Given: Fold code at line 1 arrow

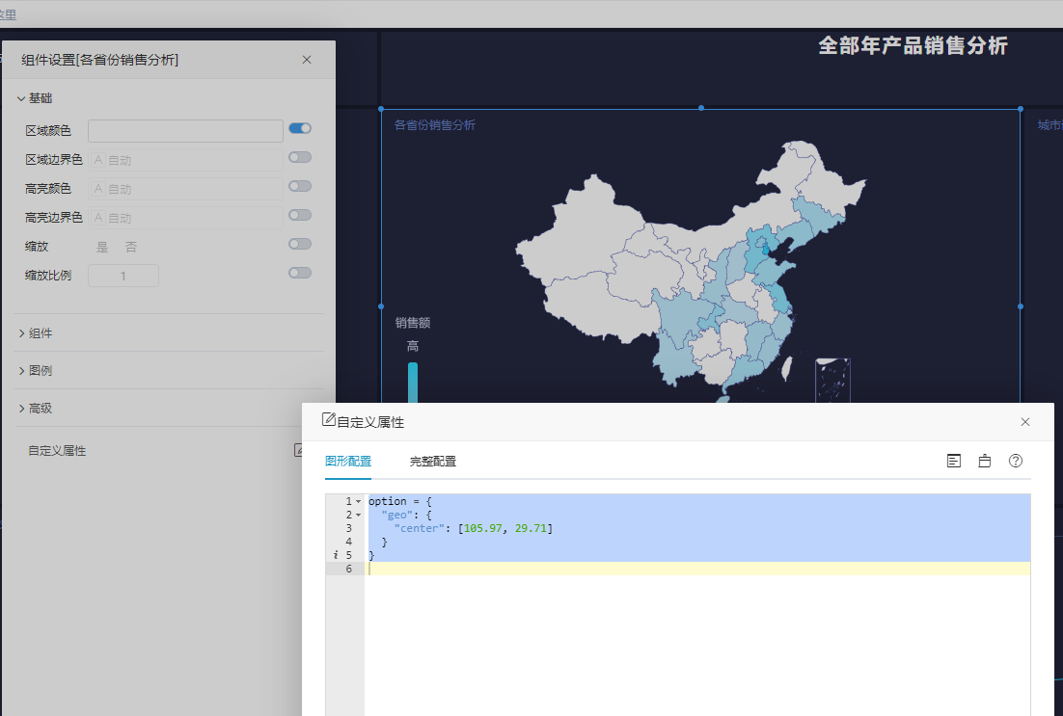Looking at the screenshot, I should pyautogui.click(x=359, y=502).
